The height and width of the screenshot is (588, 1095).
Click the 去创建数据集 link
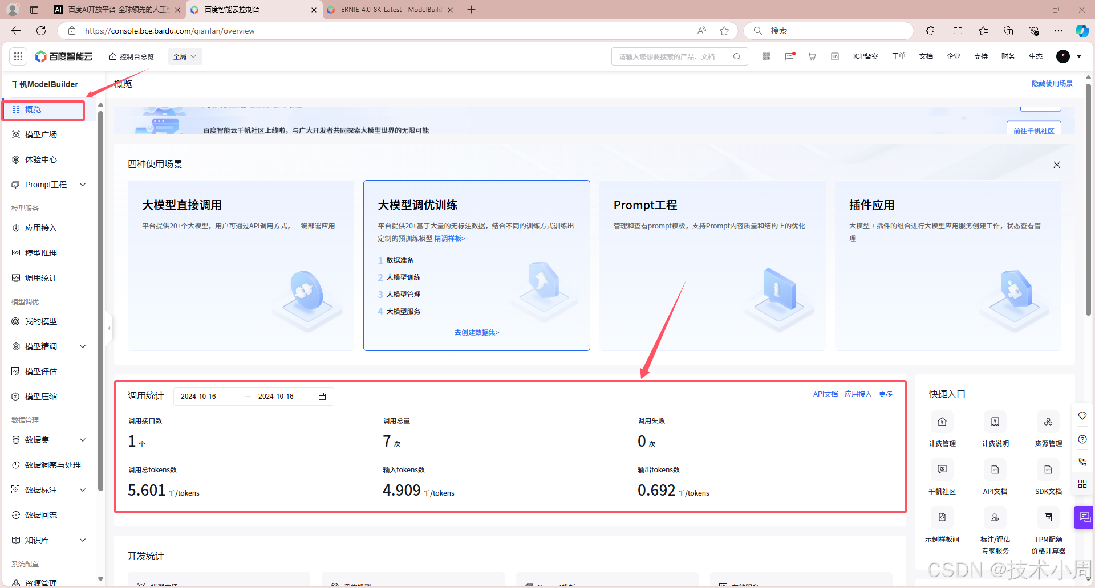click(477, 333)
